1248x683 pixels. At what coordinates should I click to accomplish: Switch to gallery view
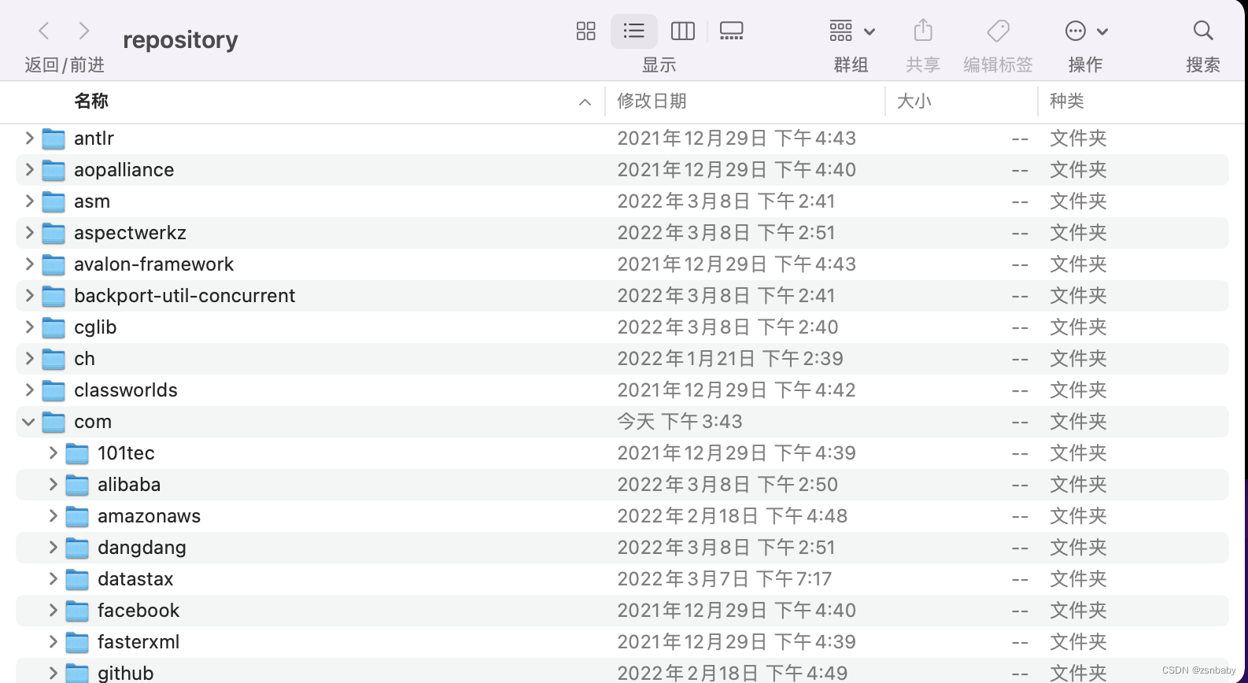pos(731,31)
